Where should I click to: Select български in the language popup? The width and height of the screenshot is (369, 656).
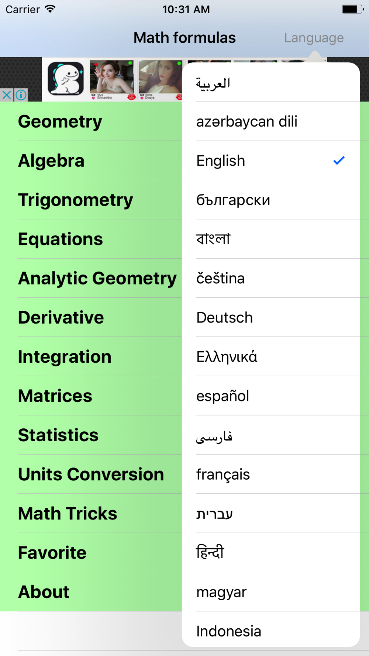[x=271, y=200]
